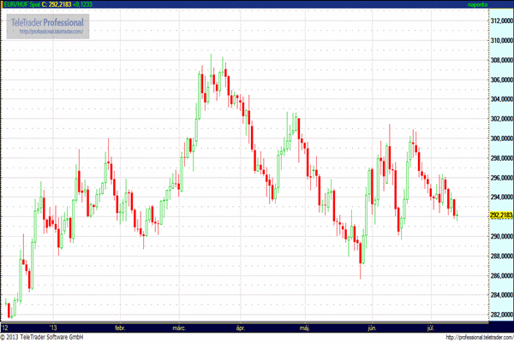Select the 'febr.' month on time axis
514x342 pixels.
point(120,327)
